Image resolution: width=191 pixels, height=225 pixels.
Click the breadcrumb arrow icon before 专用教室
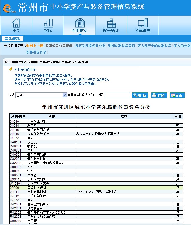pyautogui.click(x=6, y=62)
